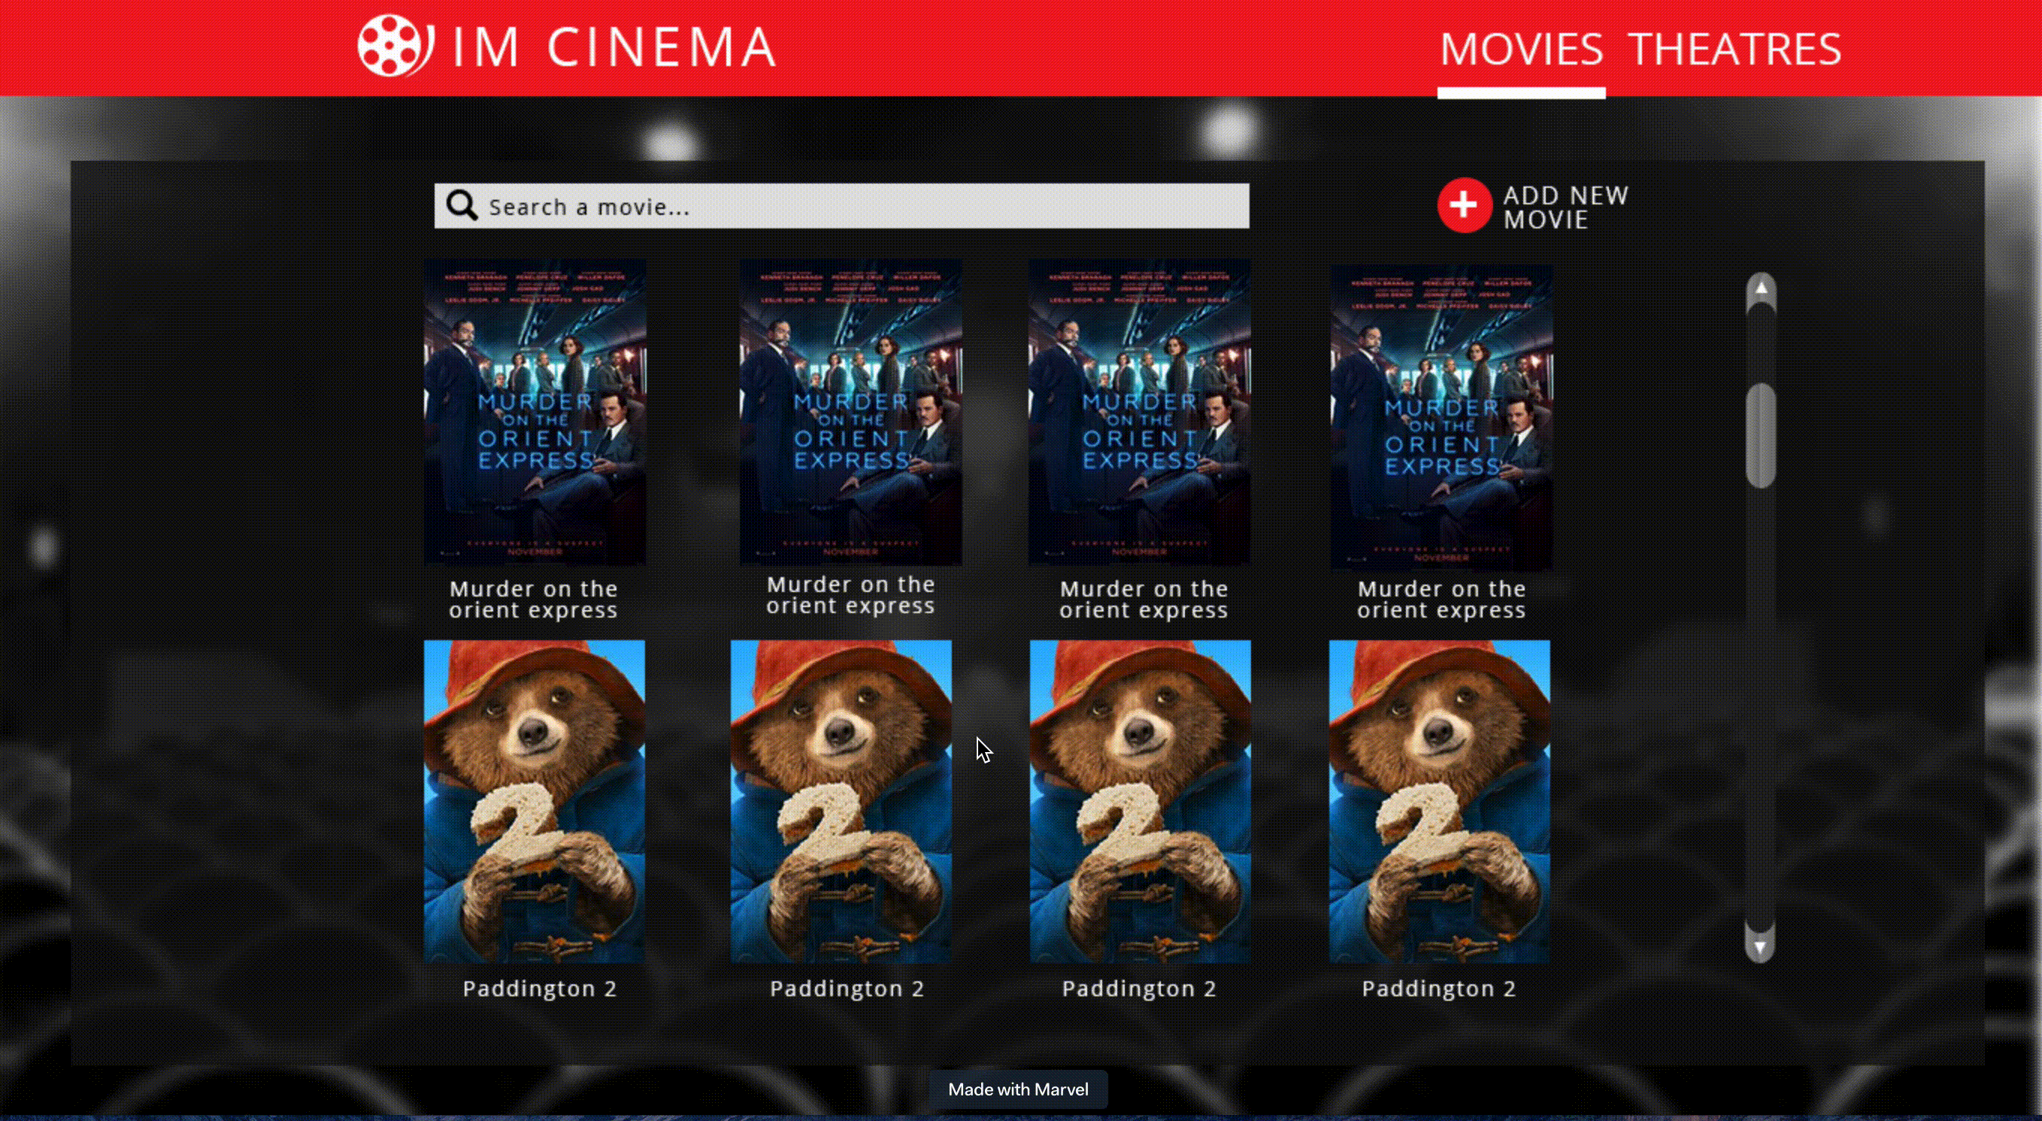
Task: Click the second 'Paddington 2' caption
Action: (x=847, y=989)
